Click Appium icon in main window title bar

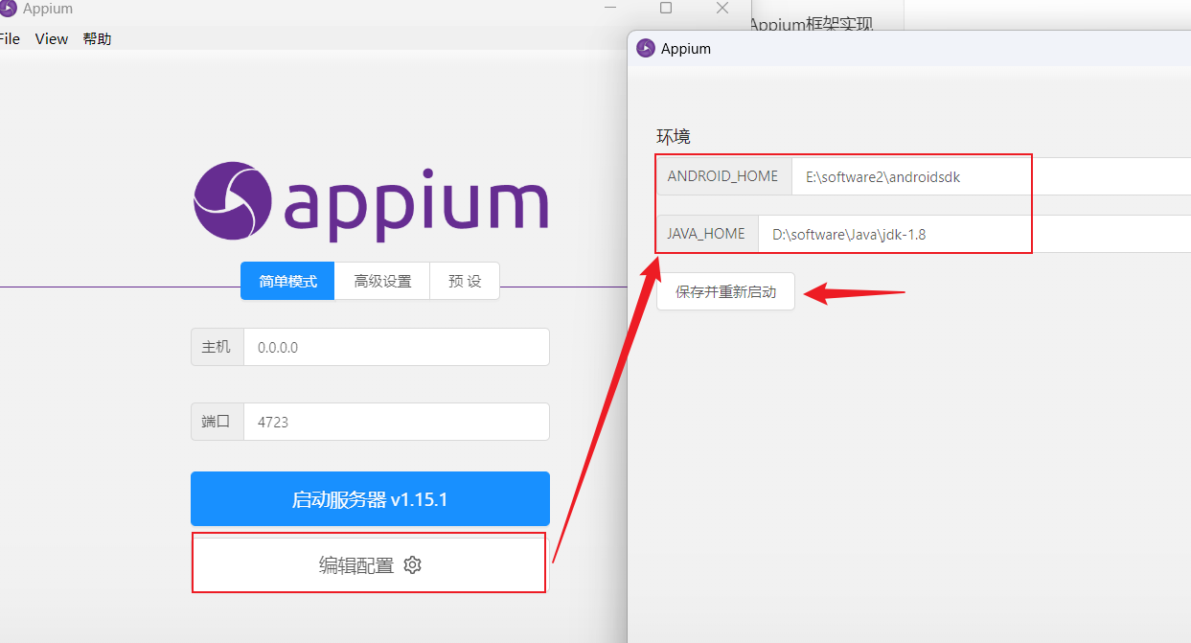click(x=9, y=9)
